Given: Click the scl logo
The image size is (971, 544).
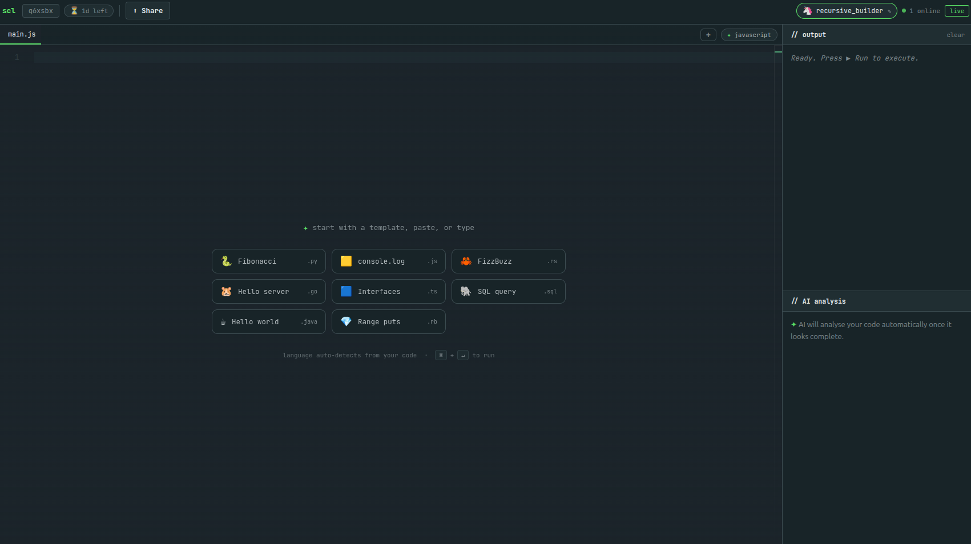Looking at the screenshot, I should pyautogui.click(x=9, y=11).
